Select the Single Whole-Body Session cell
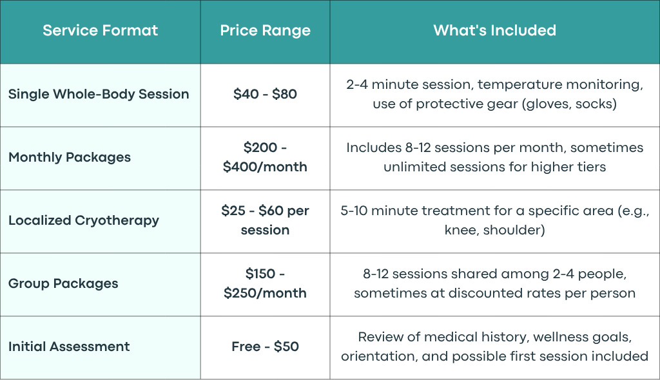Screen dimensions: 660x380 click(99, 94)
